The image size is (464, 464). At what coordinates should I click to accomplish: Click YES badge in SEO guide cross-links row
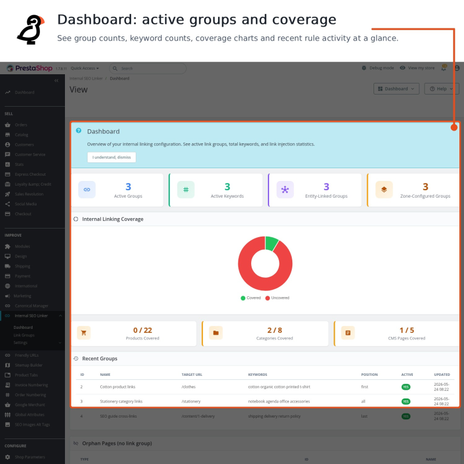coord(405,416)
